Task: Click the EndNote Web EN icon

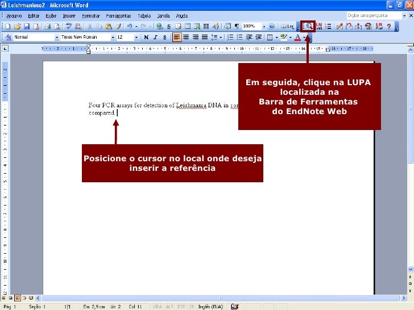Action: (x=319, y=26)
